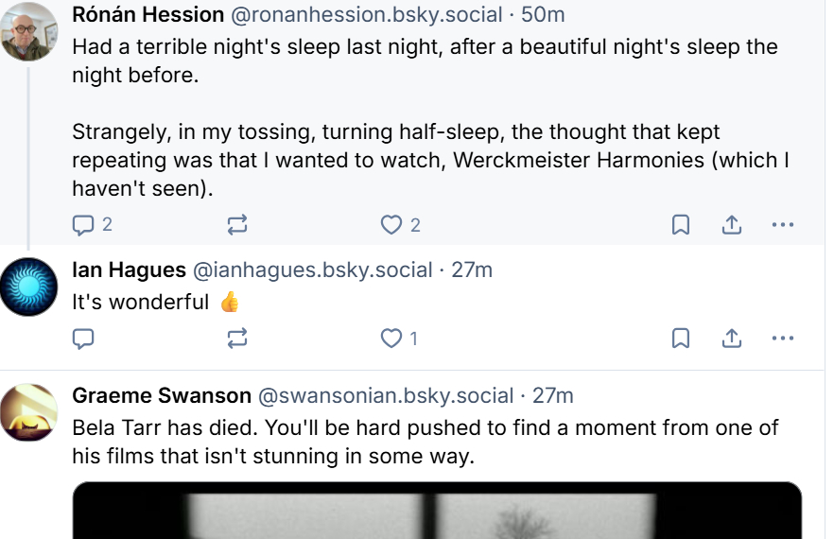The height and width of the screenshot is (539, 834).
Task: Open the @swansonian.bsky.social handle
Action: 386,396
